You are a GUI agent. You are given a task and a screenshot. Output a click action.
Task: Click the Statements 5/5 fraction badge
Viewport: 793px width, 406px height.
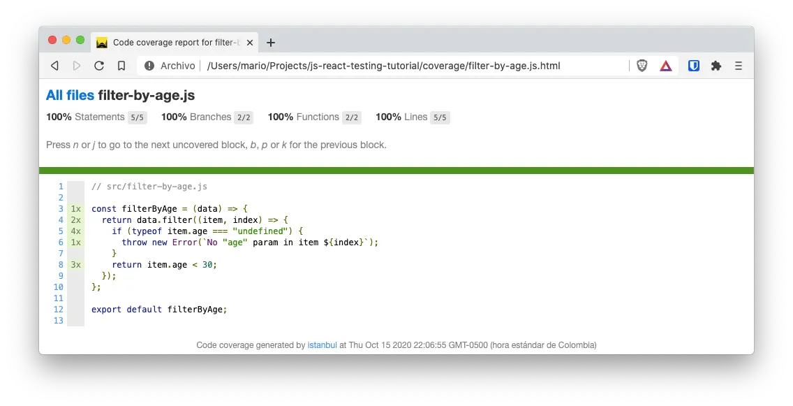click(x=137, y=117)
